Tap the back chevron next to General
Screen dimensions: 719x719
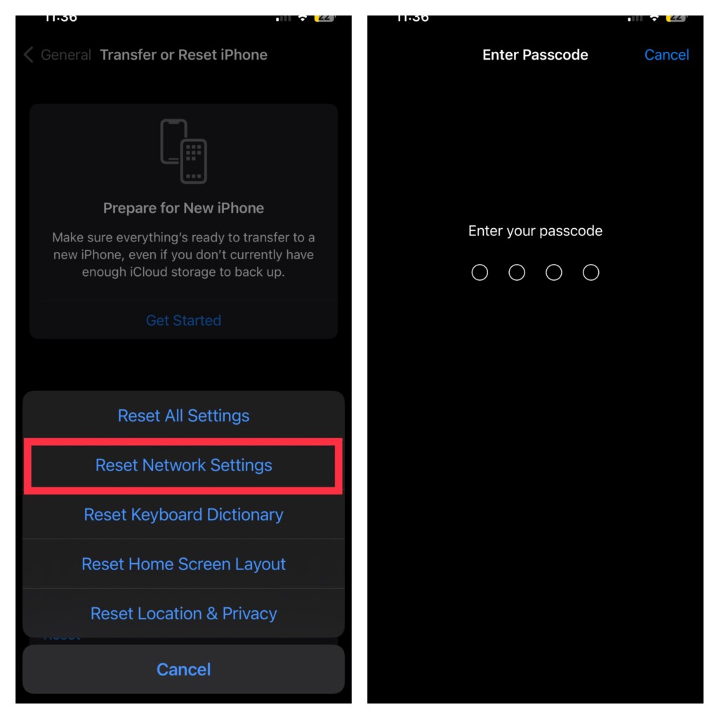pos(28,55)
